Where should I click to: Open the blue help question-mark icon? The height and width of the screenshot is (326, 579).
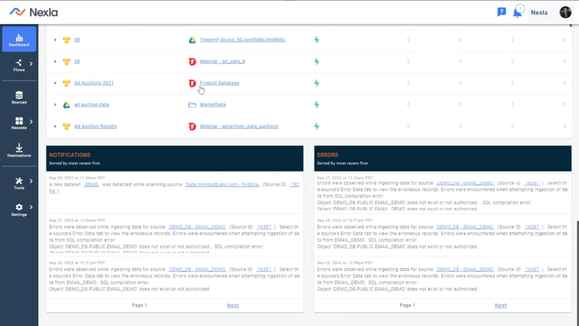pos(502,12)
